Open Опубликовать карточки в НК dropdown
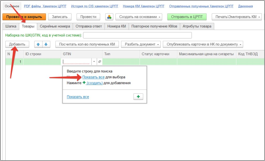 coord(203,44)
